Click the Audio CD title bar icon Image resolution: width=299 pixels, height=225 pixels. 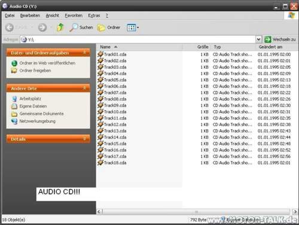tap(5, 6)
